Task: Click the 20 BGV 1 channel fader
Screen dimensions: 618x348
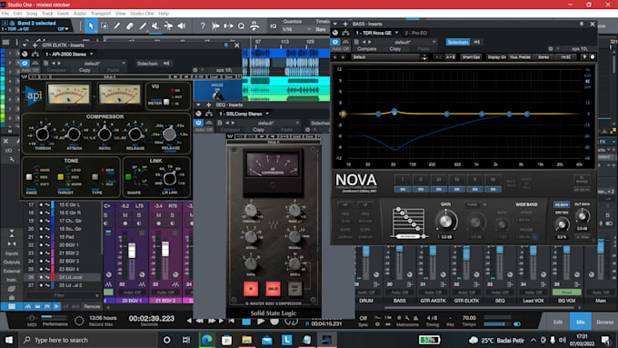Action: [132, 251]
